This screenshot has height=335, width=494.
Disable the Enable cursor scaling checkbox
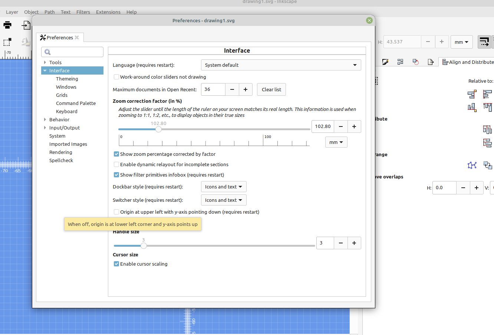(116, 264)
